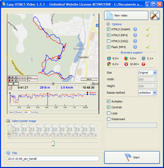Click the video playback position slider handle

click(x=53, y=84)
